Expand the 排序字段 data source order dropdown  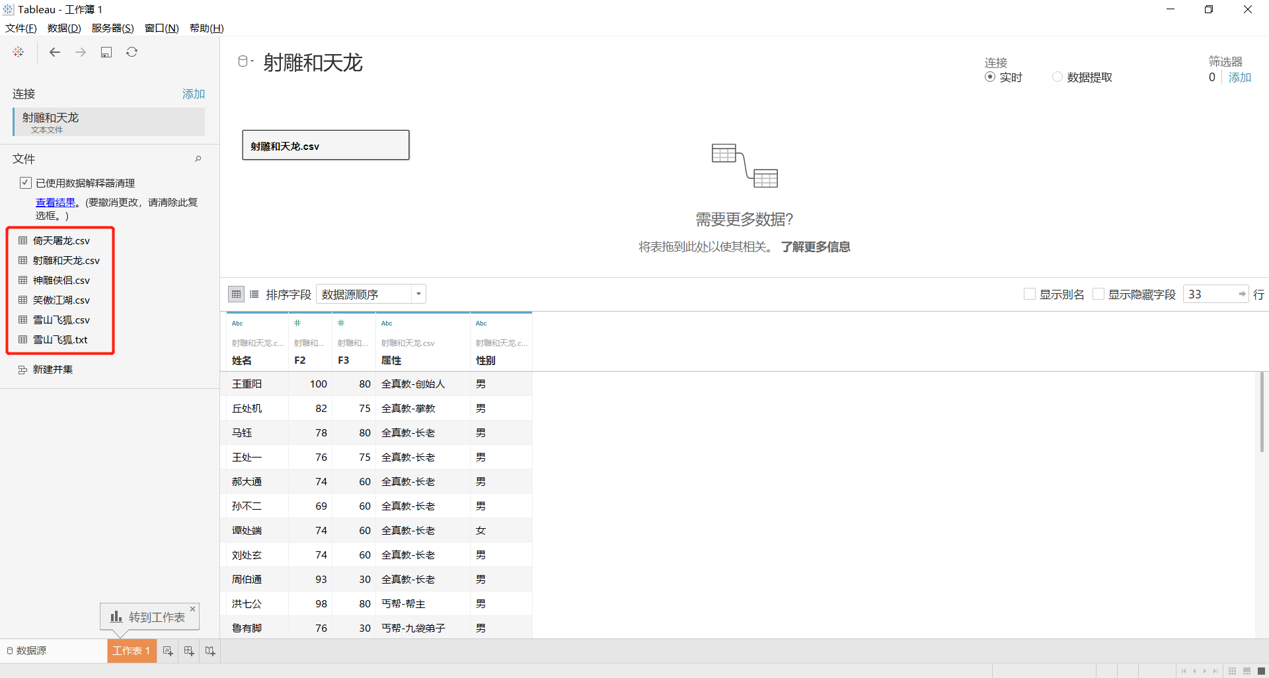click(371, 294)
